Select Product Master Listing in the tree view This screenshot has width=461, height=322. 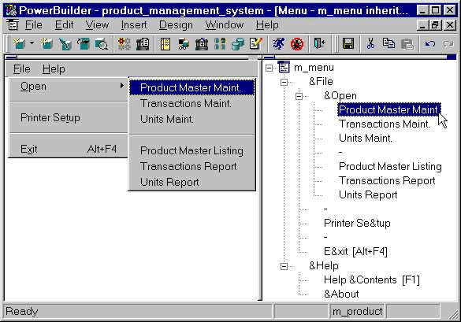point(390,167)
